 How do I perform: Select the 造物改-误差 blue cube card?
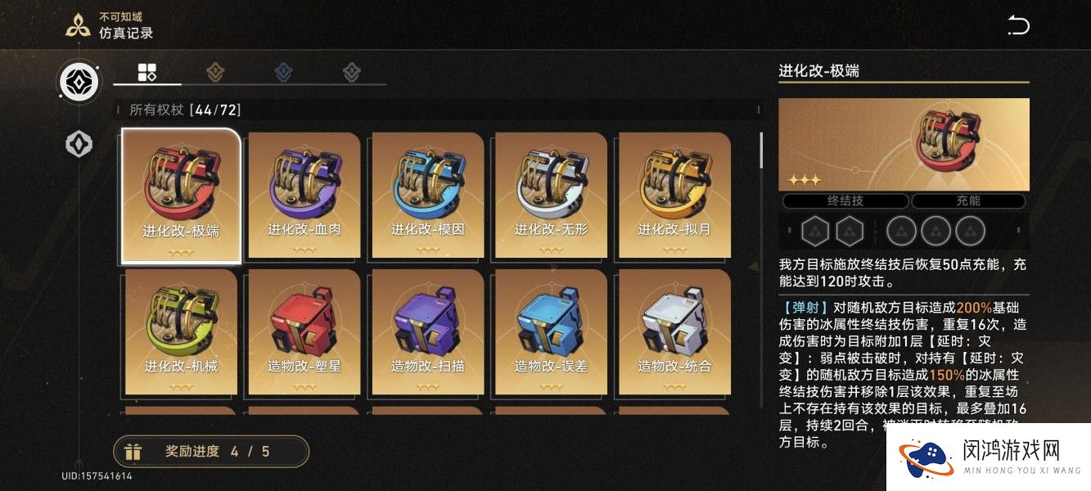552,332
